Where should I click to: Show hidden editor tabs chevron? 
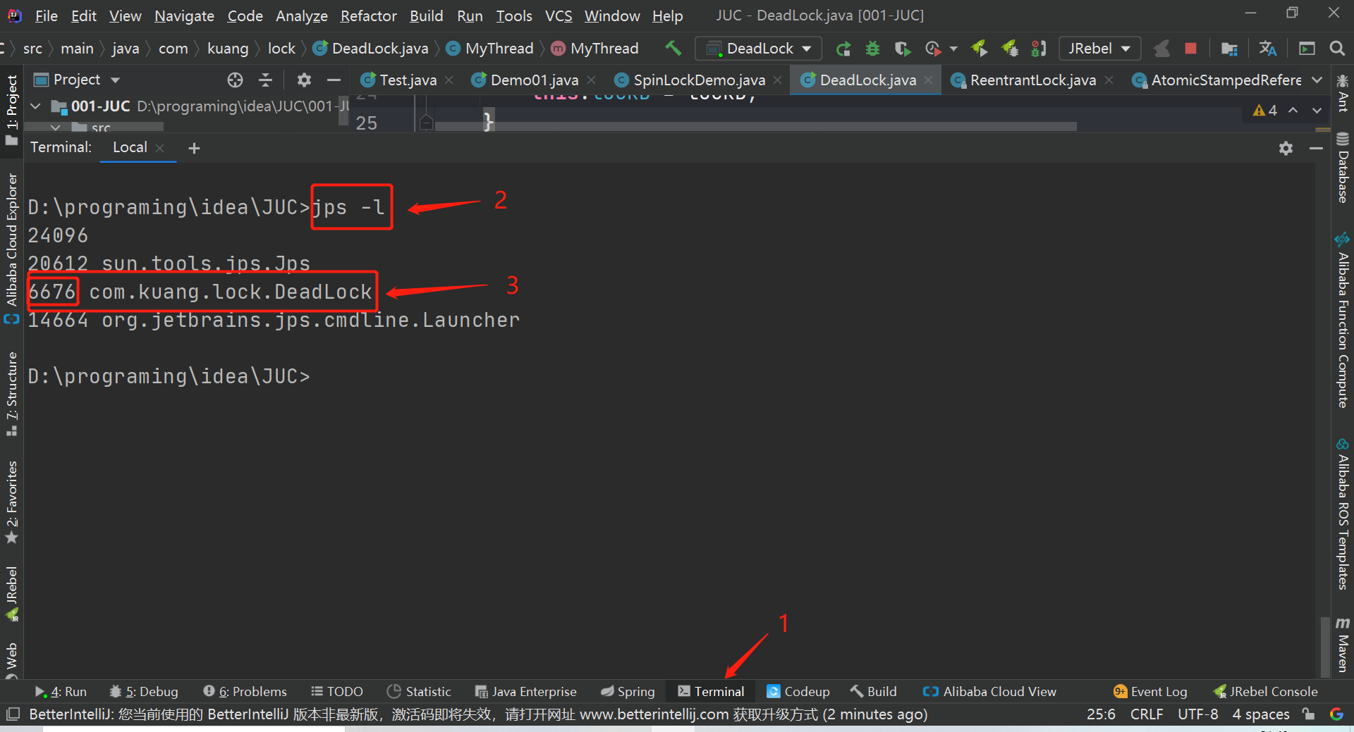click(1317, 80)
